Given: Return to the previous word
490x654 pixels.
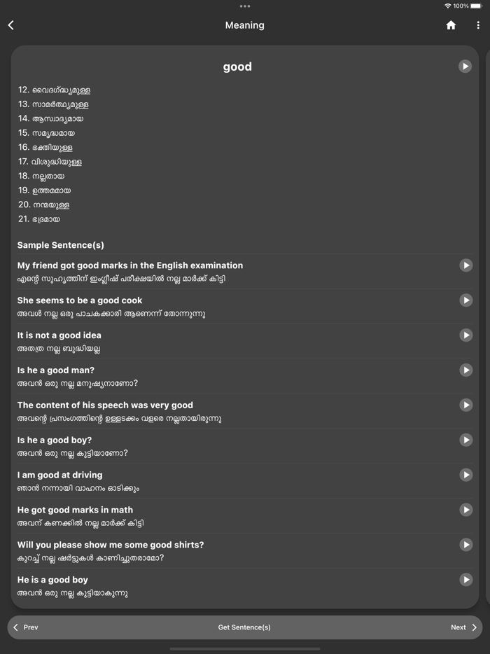Looking at the screenshot, I should point(27,627).
